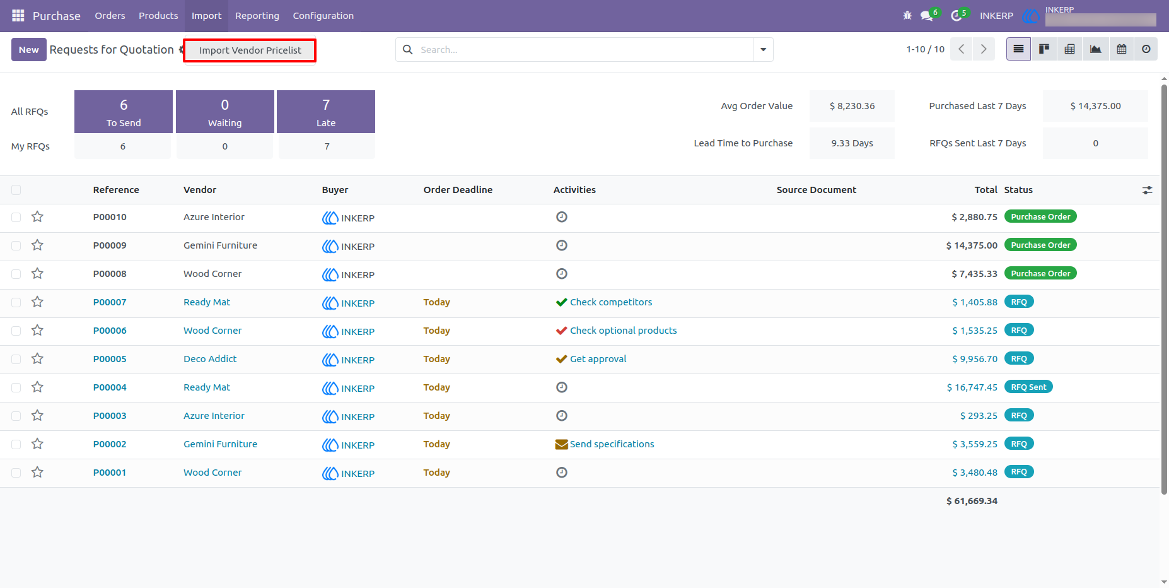Tick the checkbox for P00001
This screenshot has width=1169, height=588.
coord(16,473)
